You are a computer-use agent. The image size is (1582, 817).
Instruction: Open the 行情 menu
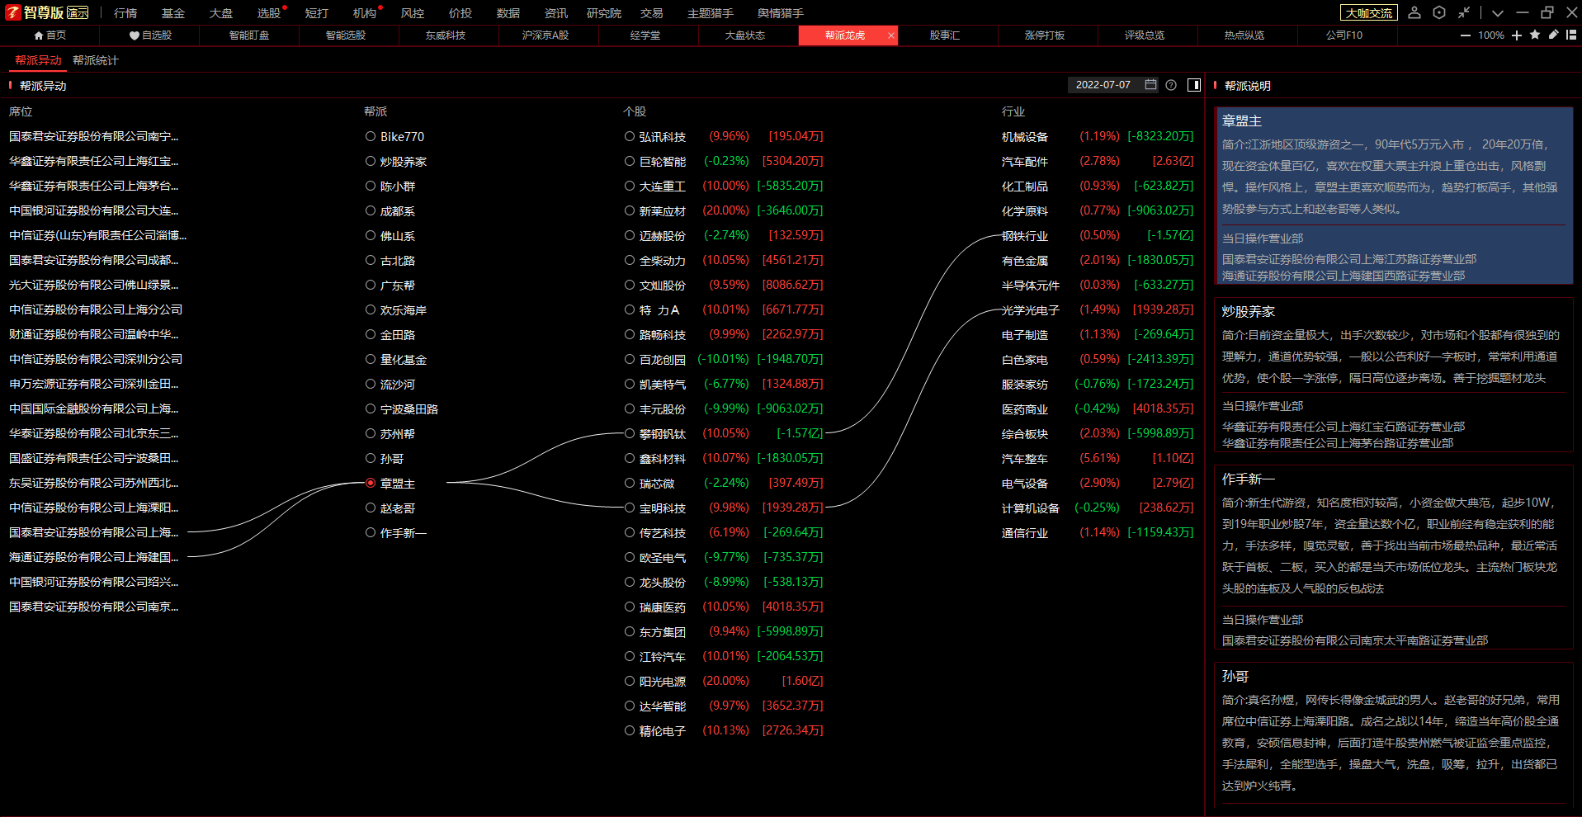125,13
